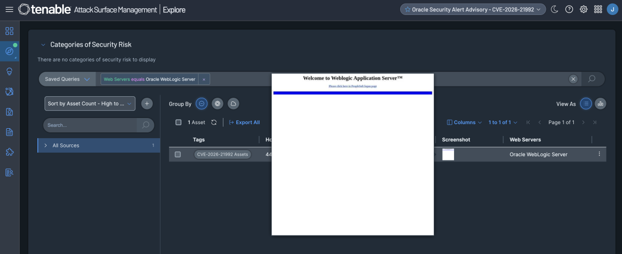Open the Sort by Asset Count dropdown

[x=90, y=103]
